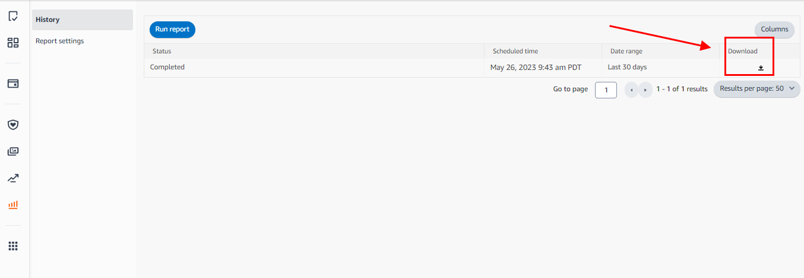
Task: Open the Columns selector
Action: (x=774, y=29)
